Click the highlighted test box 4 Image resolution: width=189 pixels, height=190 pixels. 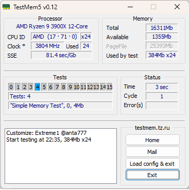(38, 87)
